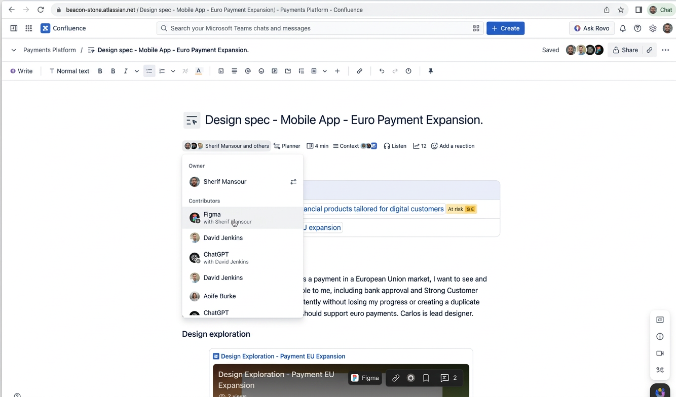Insert a table from the toolbar
676x397 pixels.
point(314,71)
